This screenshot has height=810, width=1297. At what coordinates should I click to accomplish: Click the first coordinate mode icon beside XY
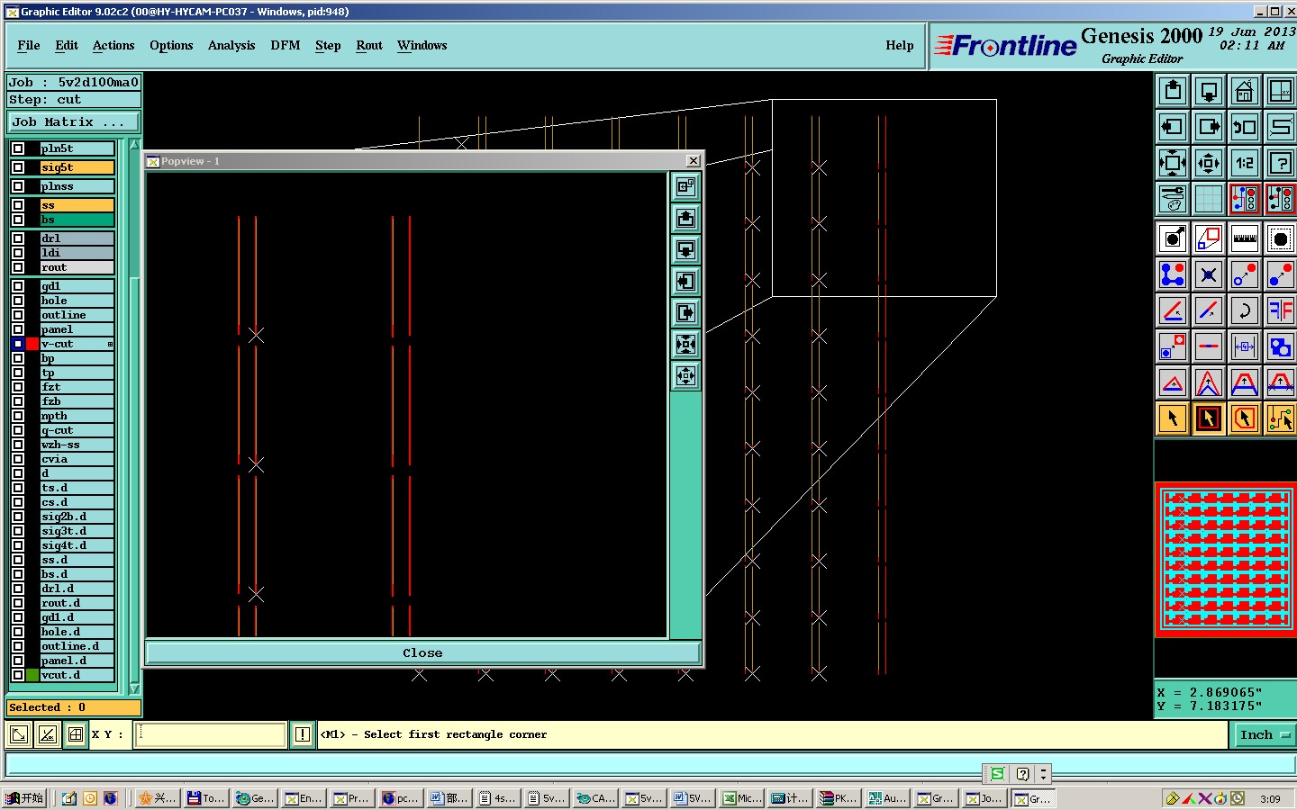click(x=18, y=734)
